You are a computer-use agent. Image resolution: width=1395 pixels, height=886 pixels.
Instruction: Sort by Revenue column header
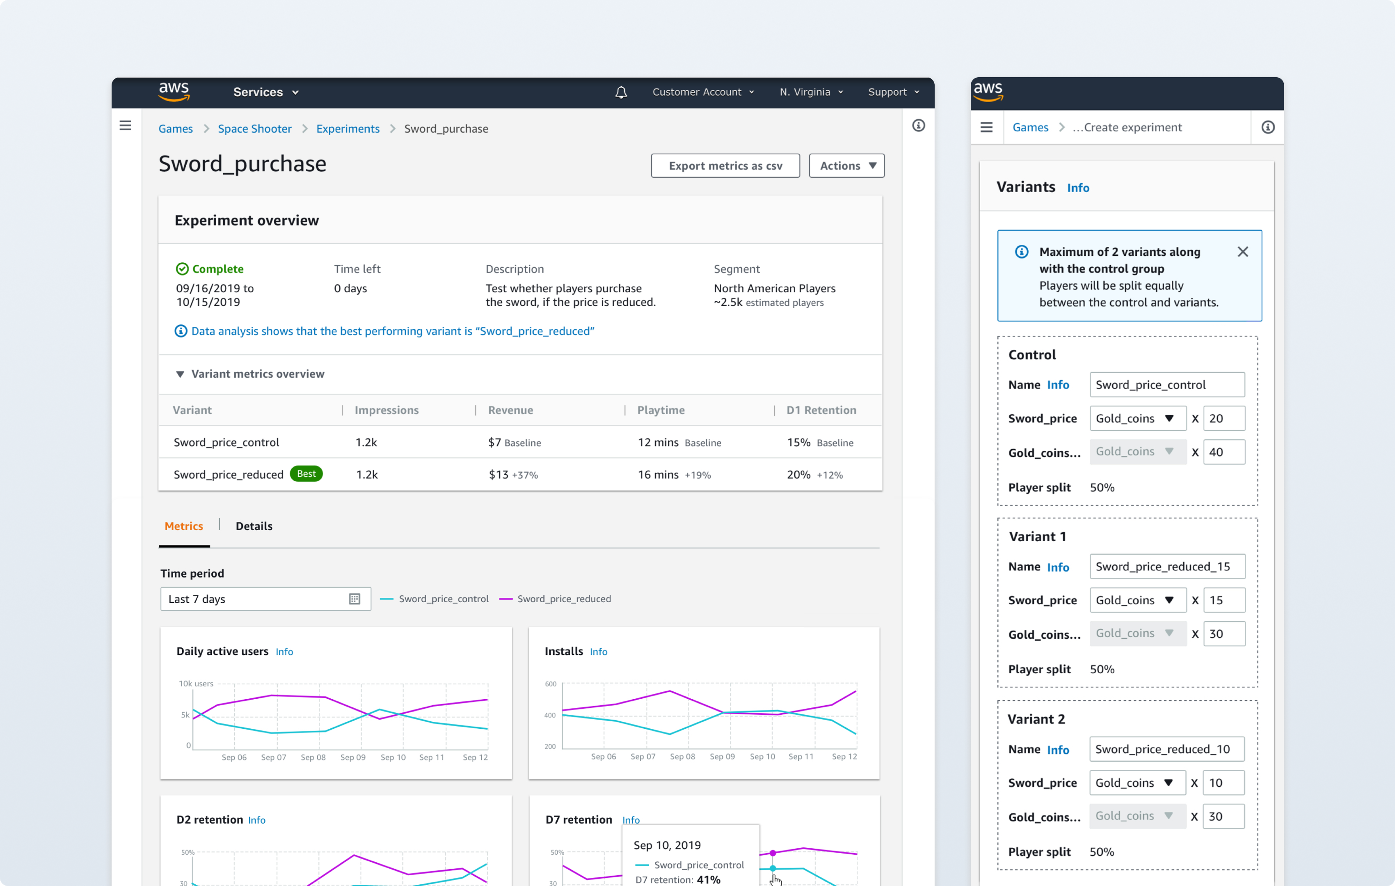click(510, 410)
